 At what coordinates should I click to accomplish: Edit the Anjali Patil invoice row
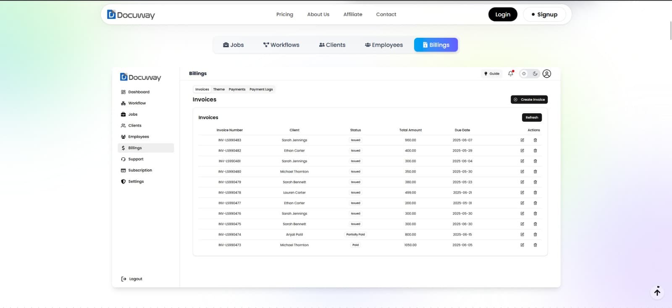(522, 235)
